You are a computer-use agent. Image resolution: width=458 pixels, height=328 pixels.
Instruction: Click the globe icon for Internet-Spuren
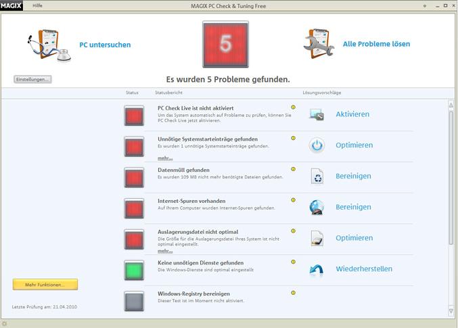click(317, 207)
